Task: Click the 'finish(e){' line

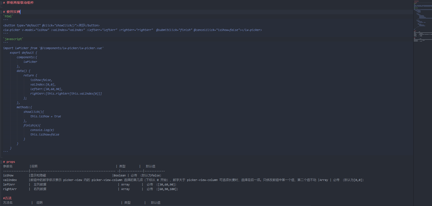Action: click(x=32, y=125)
